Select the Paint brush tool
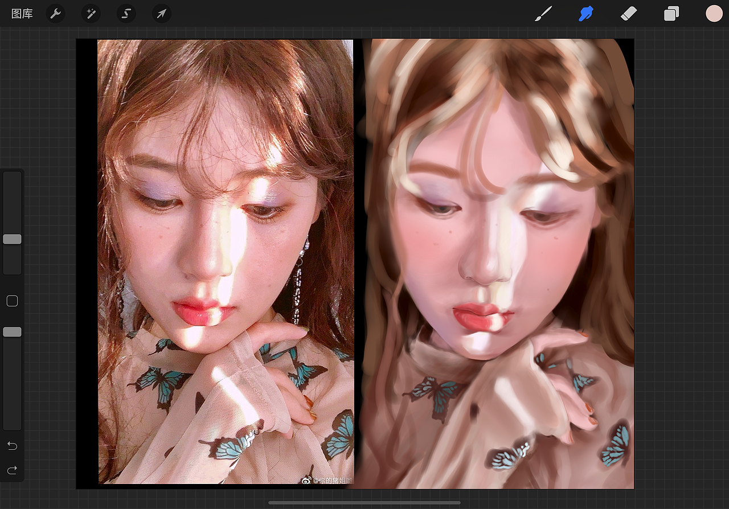This screenshot has width=729, height=509. pos(544,14)
